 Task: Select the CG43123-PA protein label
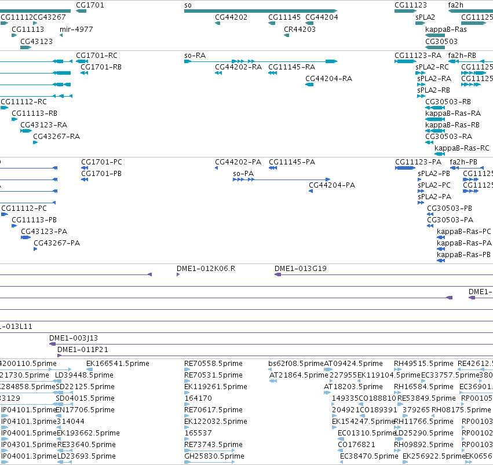[x=45, y=232]
